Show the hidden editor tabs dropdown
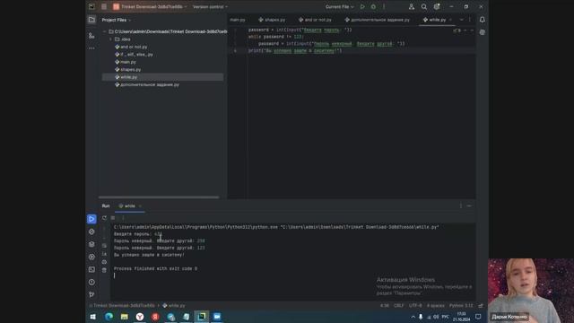Screen dimensions: 574x323 click(461, 20)
